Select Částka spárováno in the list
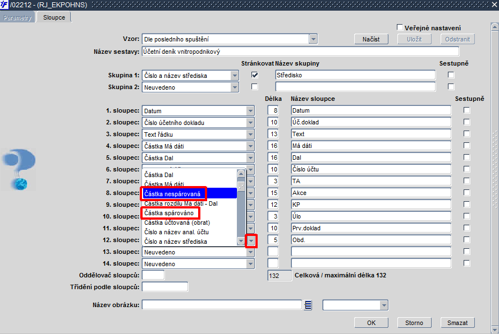499x334 pixels. [169, 213]
